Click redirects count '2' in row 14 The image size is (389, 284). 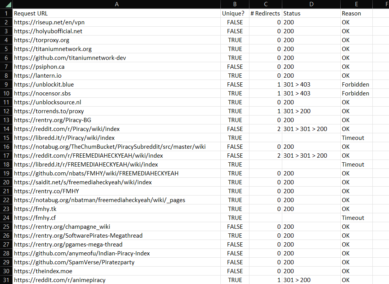pos(265,129)
